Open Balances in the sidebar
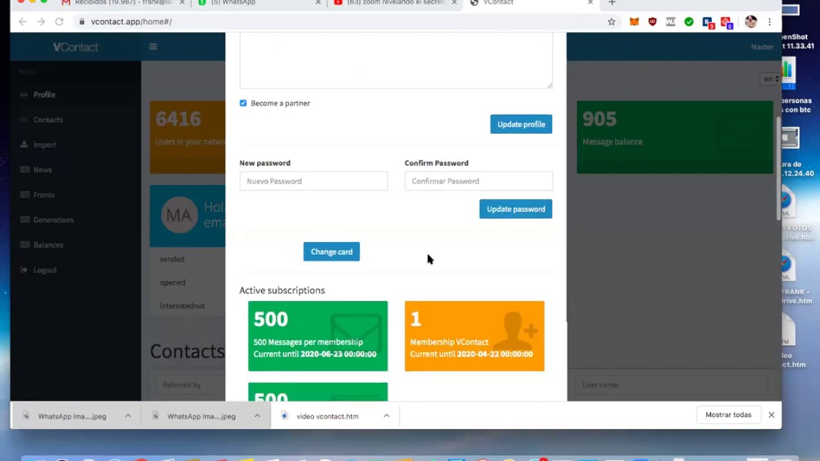 48,245
